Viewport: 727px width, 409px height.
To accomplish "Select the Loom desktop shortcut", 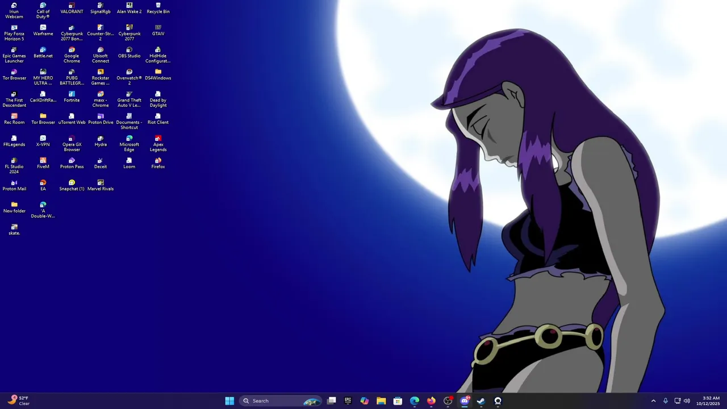I will click(129, 163).
